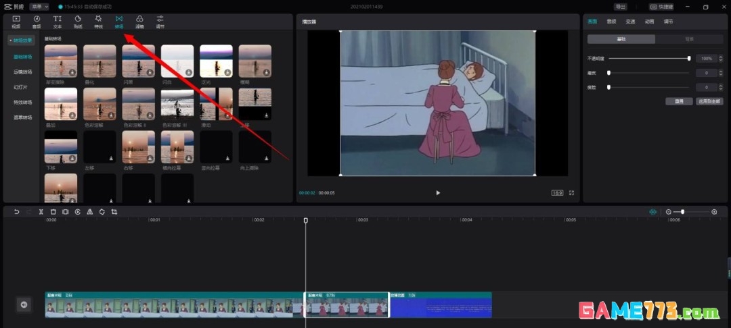
Task: Delete the selected clip with trash icon
Action: tap(53, 212)
